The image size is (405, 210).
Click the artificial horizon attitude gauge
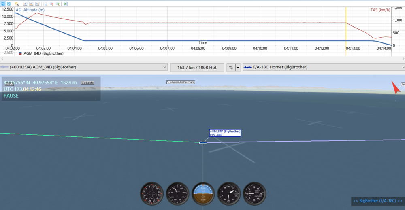pyautogui.click(x=202, y=193)
